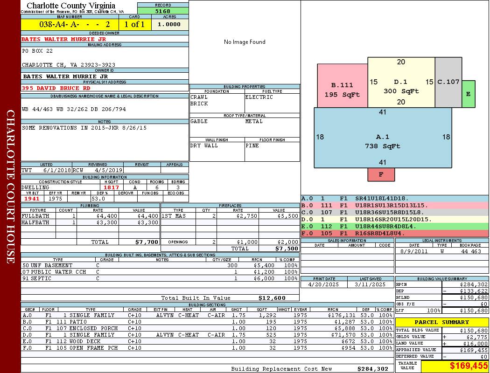Click the 91 SEPTIC row

(160, 278)
